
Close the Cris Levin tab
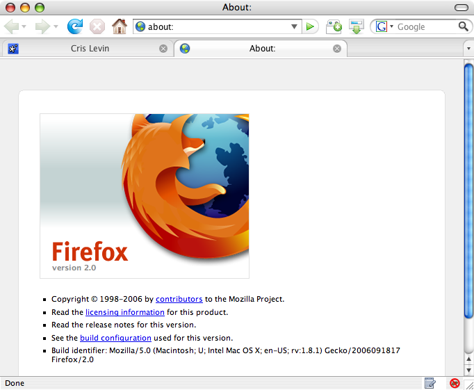pos(163,49)
